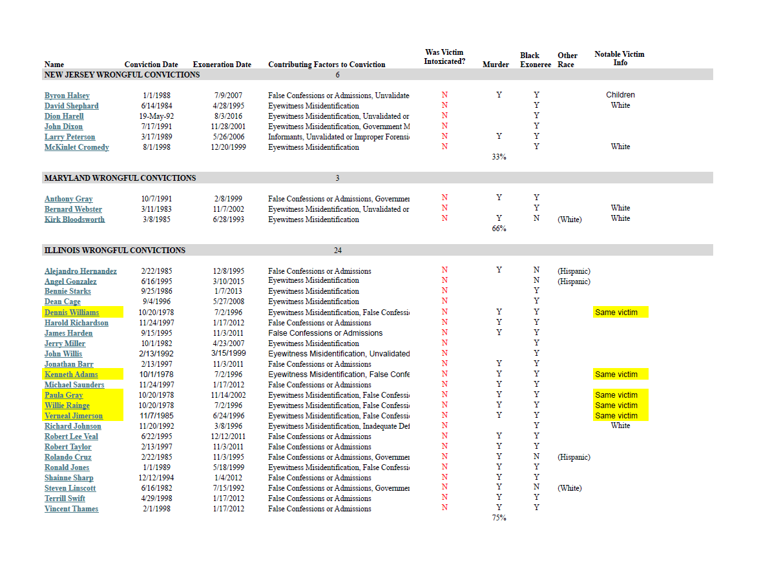Image resolution: width=761 pixels, height=585 pixels.
Task: Click the ILLINOIS WRONGFUL CONVICTIONS heading
Action: click(x=115, y=251)
